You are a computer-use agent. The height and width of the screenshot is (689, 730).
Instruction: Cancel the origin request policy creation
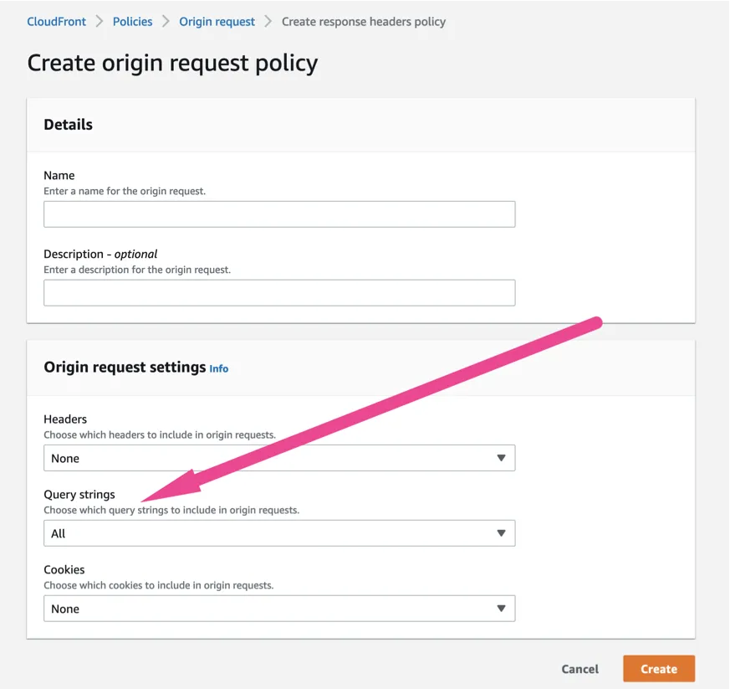[579, 669]
